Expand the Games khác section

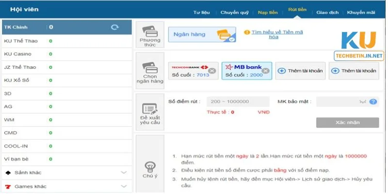(124, 187)
